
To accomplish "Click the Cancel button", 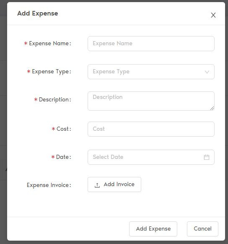I will point(202,229).
